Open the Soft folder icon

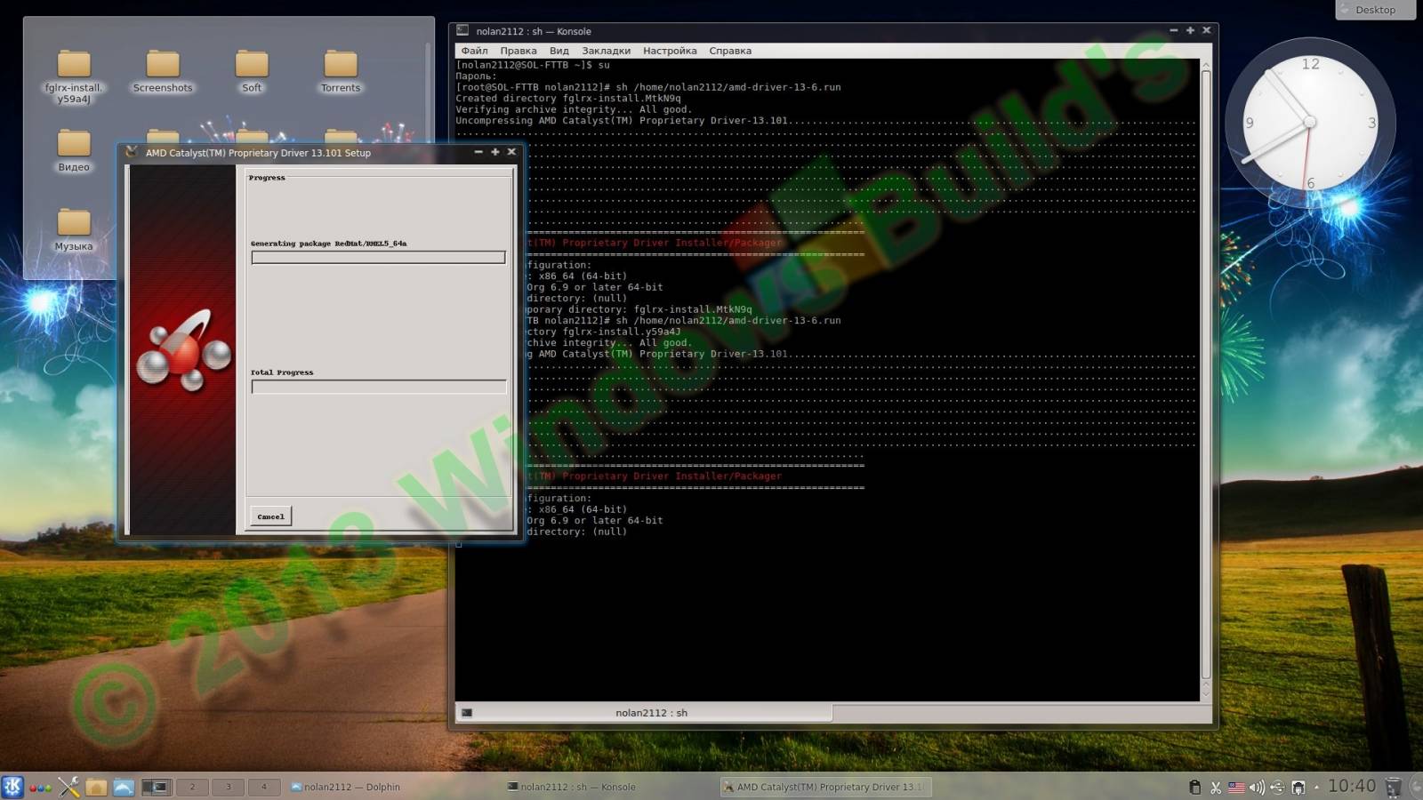[252, 71]
